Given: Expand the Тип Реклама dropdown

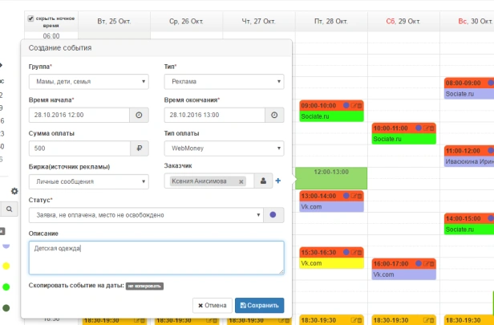Looking at the screenshot, I should [x=224, y=82].
